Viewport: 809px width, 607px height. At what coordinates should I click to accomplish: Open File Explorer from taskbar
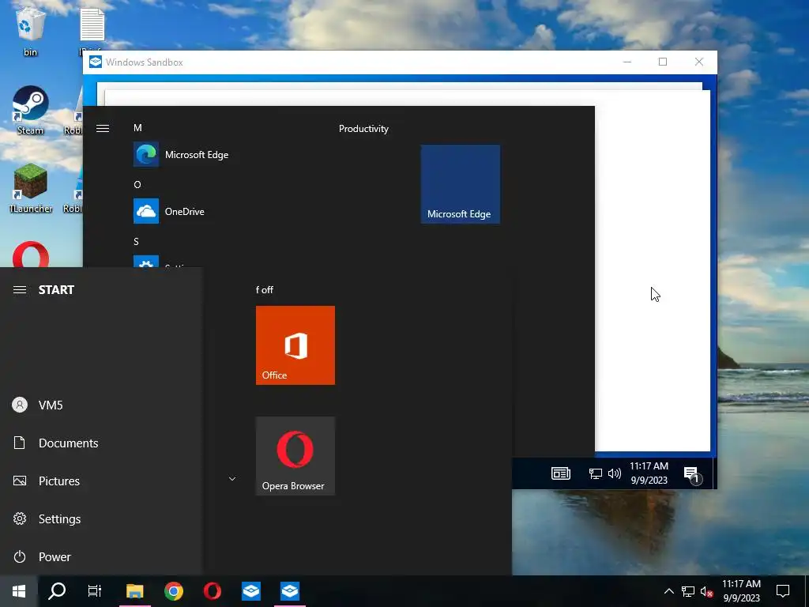coord(134,591)
